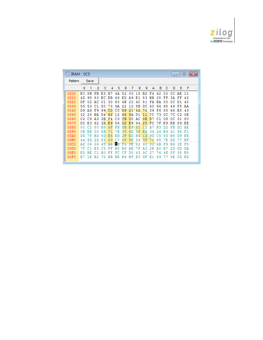The width and height of the screenshot is (263, 340).
Task: Click cell C9 in row 0060
Action: tap(90, 119)
